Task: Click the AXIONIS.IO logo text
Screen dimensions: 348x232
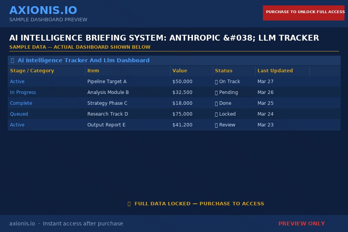Action: 43,10
